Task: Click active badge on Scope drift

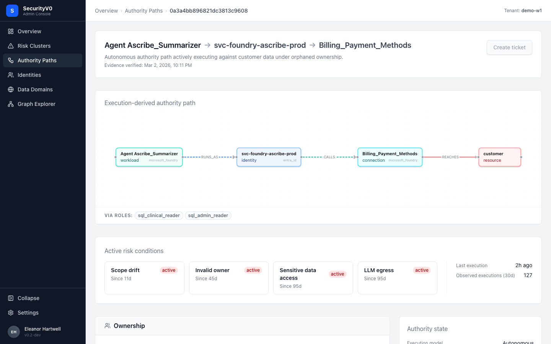Action: tap(169, 270)
